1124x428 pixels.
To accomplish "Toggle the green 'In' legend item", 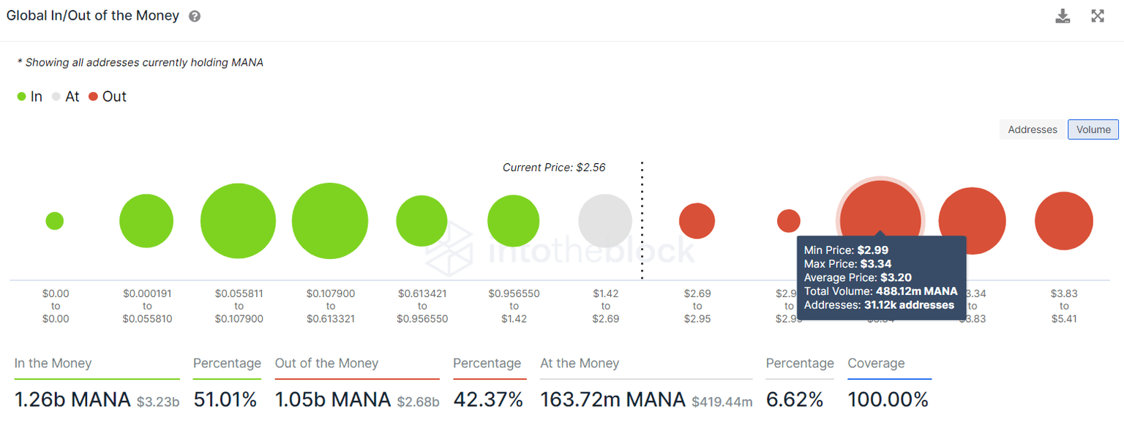I will 30,97.
